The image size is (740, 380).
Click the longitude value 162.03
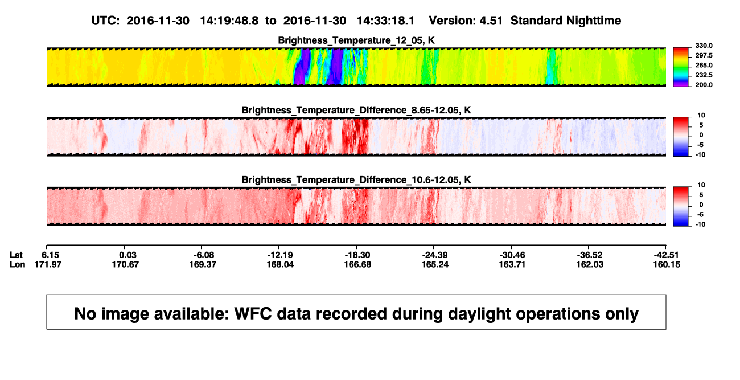coord(589,264)
